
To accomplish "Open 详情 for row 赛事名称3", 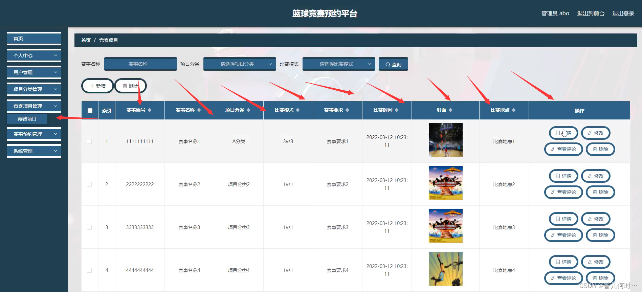I will point(563,219).
